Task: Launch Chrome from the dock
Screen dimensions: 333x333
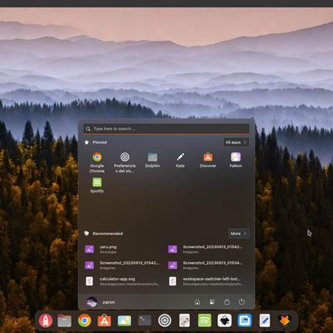Action: click(x=84, y=321)
